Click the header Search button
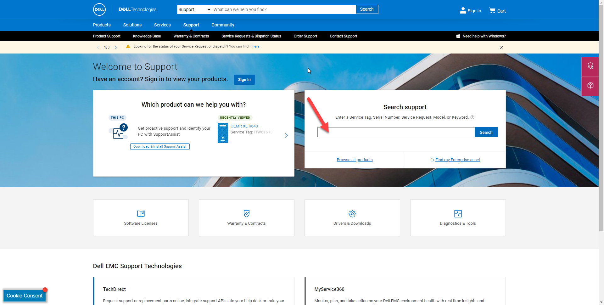The height and width of the screenshot is (305, 604). point(367,9)
